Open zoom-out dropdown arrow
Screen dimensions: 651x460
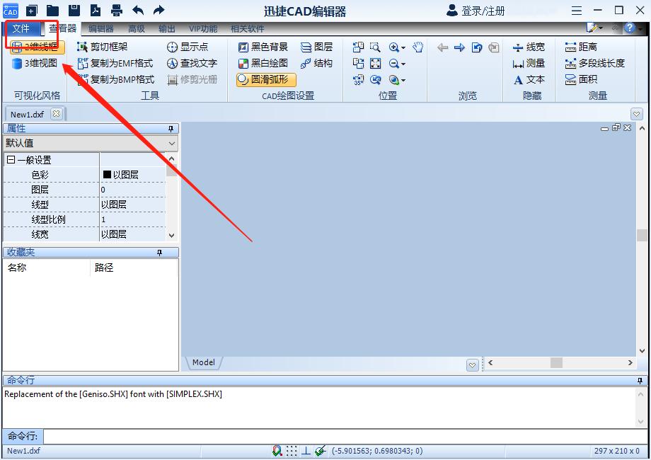(x=403, y=64)
